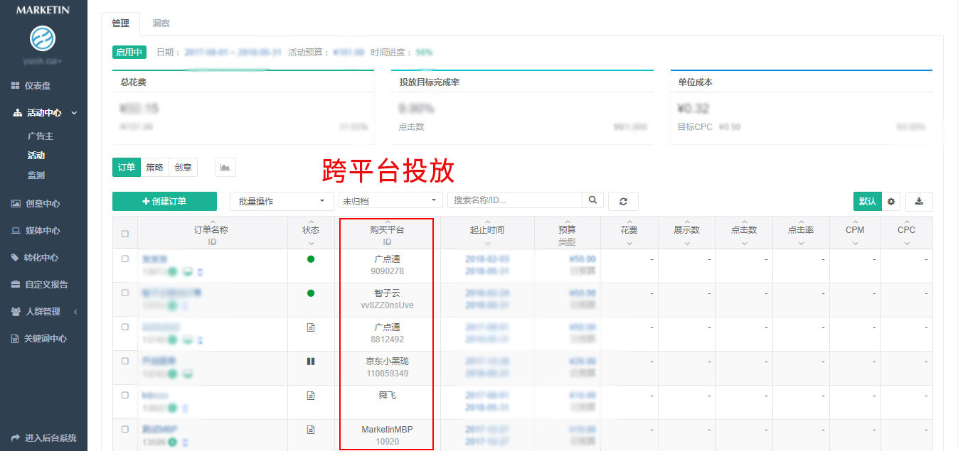Image resolution: width=958 pixels, height=451 pixels.
Task: Select the 订单 tab
Action: [127, 168]
